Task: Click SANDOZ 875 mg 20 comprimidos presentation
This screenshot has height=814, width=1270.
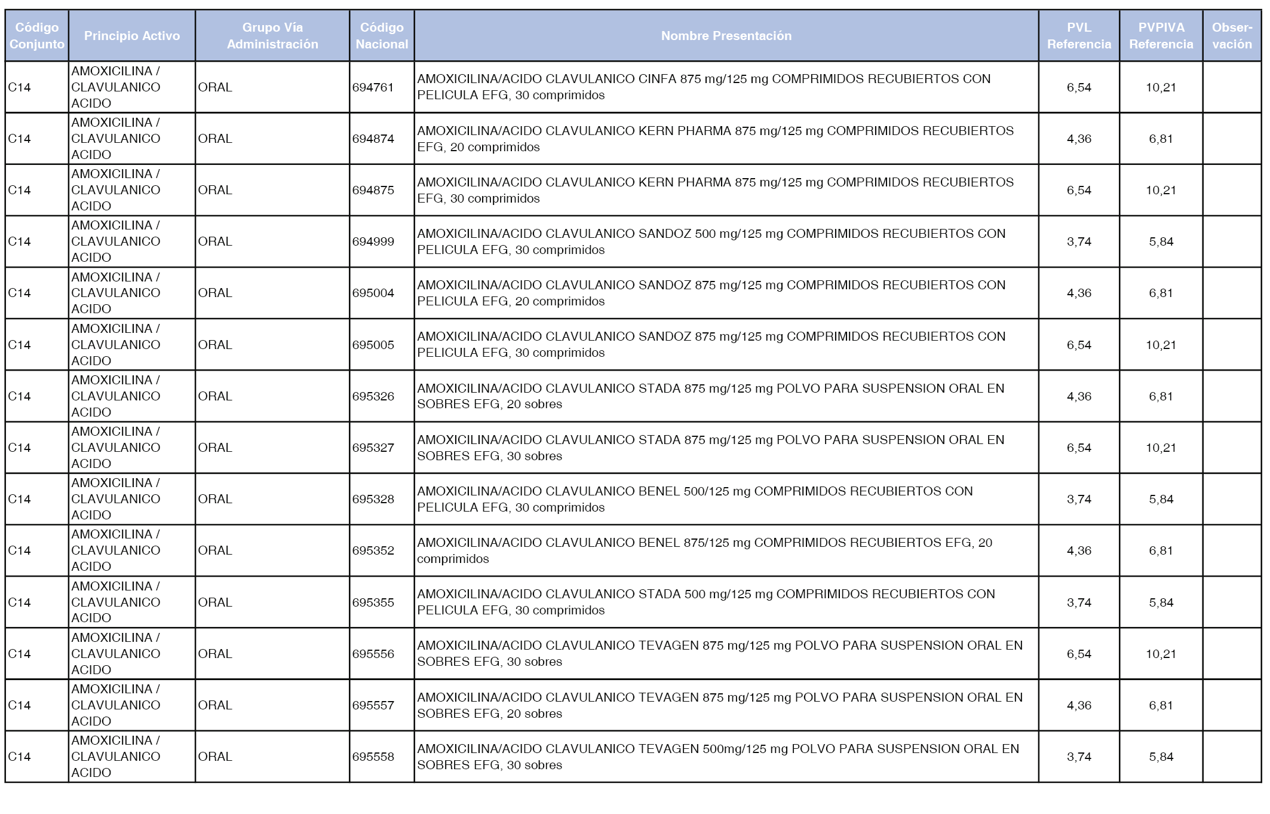Action: [x=711, y=293]
